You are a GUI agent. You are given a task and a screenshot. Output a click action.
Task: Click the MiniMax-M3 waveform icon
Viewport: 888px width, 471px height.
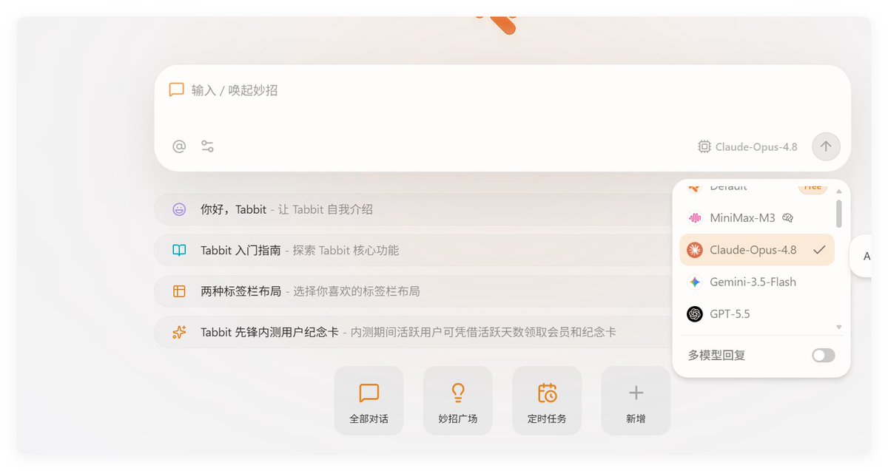pos(694,218)
